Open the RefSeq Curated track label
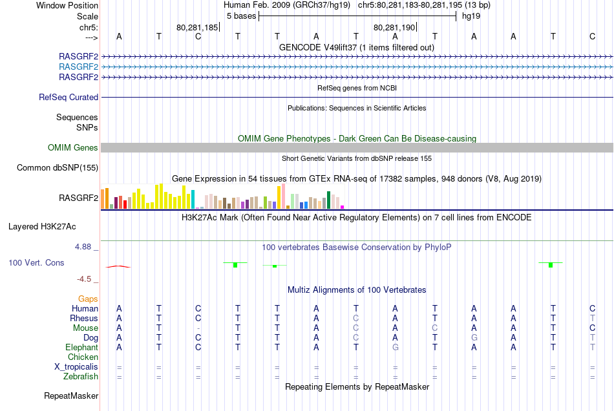 tap(68, 97)
